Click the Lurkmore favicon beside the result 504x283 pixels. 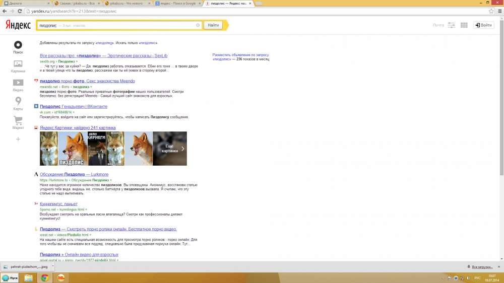(x=36, y=174)
